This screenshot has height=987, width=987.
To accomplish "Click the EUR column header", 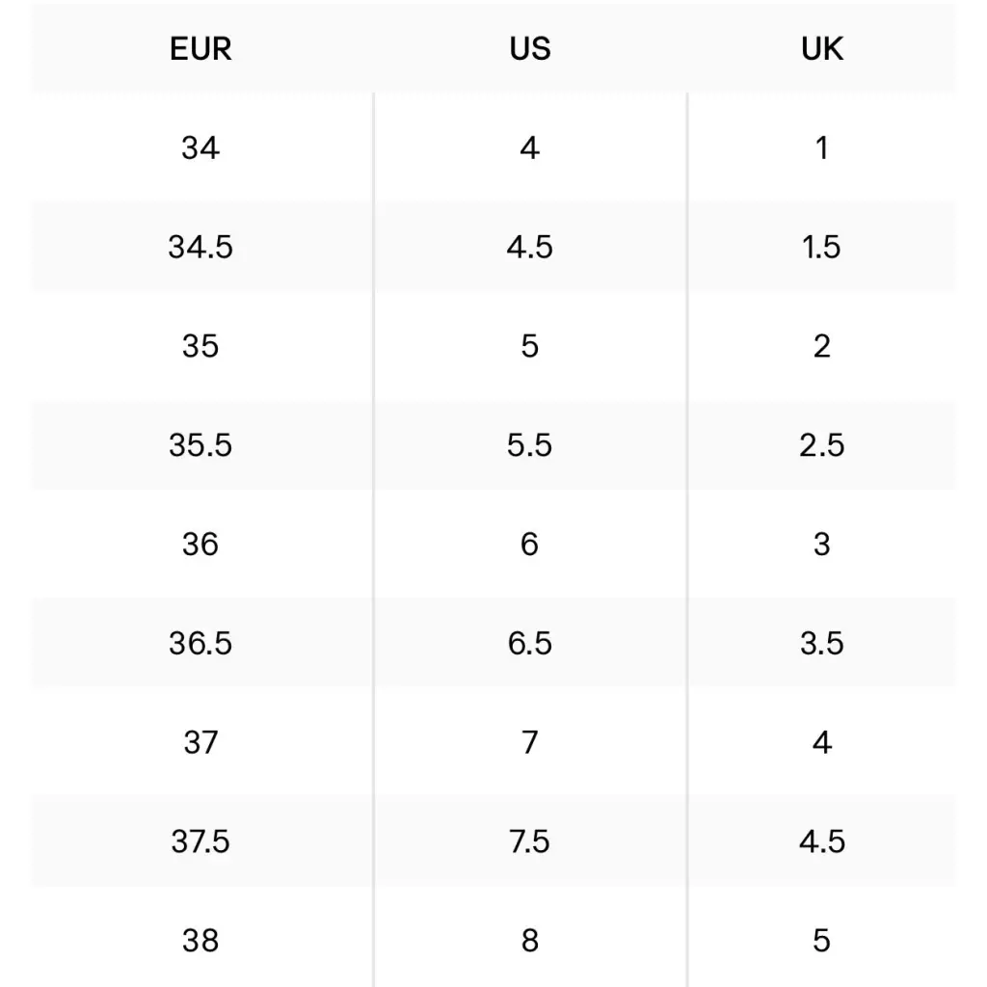I will tap(200, 49).
